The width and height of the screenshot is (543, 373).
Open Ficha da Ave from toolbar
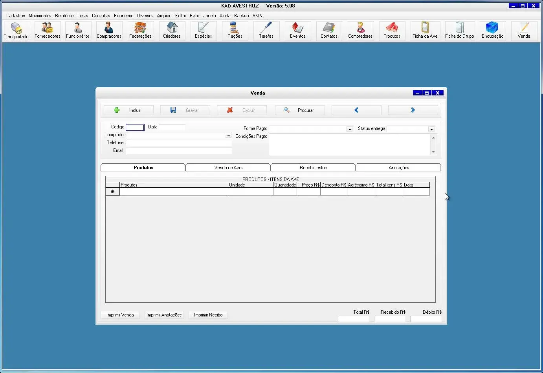425,31
